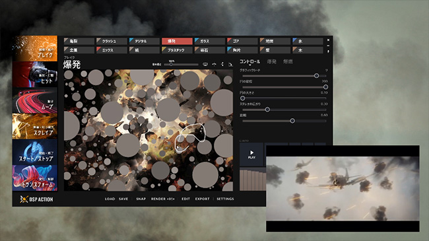Choose the highlighted 爆発 preset

177,42
